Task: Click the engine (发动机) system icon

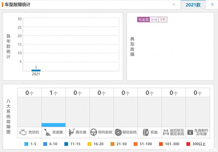Action: [22, 132]
